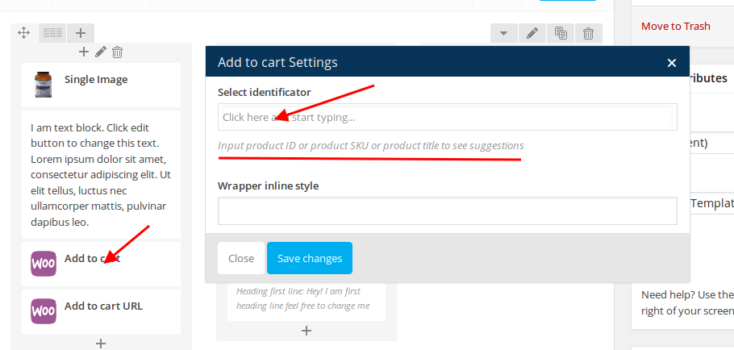Close the Add to cart Settings dialog
This screenshot has width=734, height=350.
tap(672, 63)
